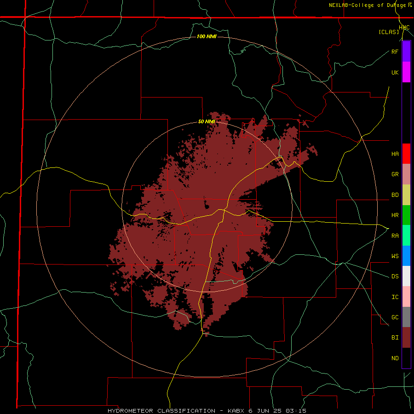This screenshot has width=414, height=414.
Task: Click the BI legend label
Action: 395,338
